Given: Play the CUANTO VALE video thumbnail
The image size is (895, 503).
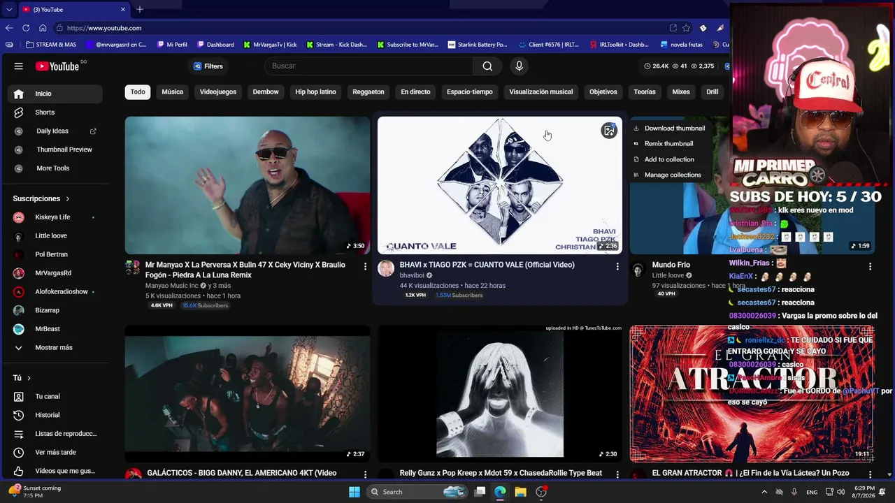Looking at the screenshot, I should (500, 185).
